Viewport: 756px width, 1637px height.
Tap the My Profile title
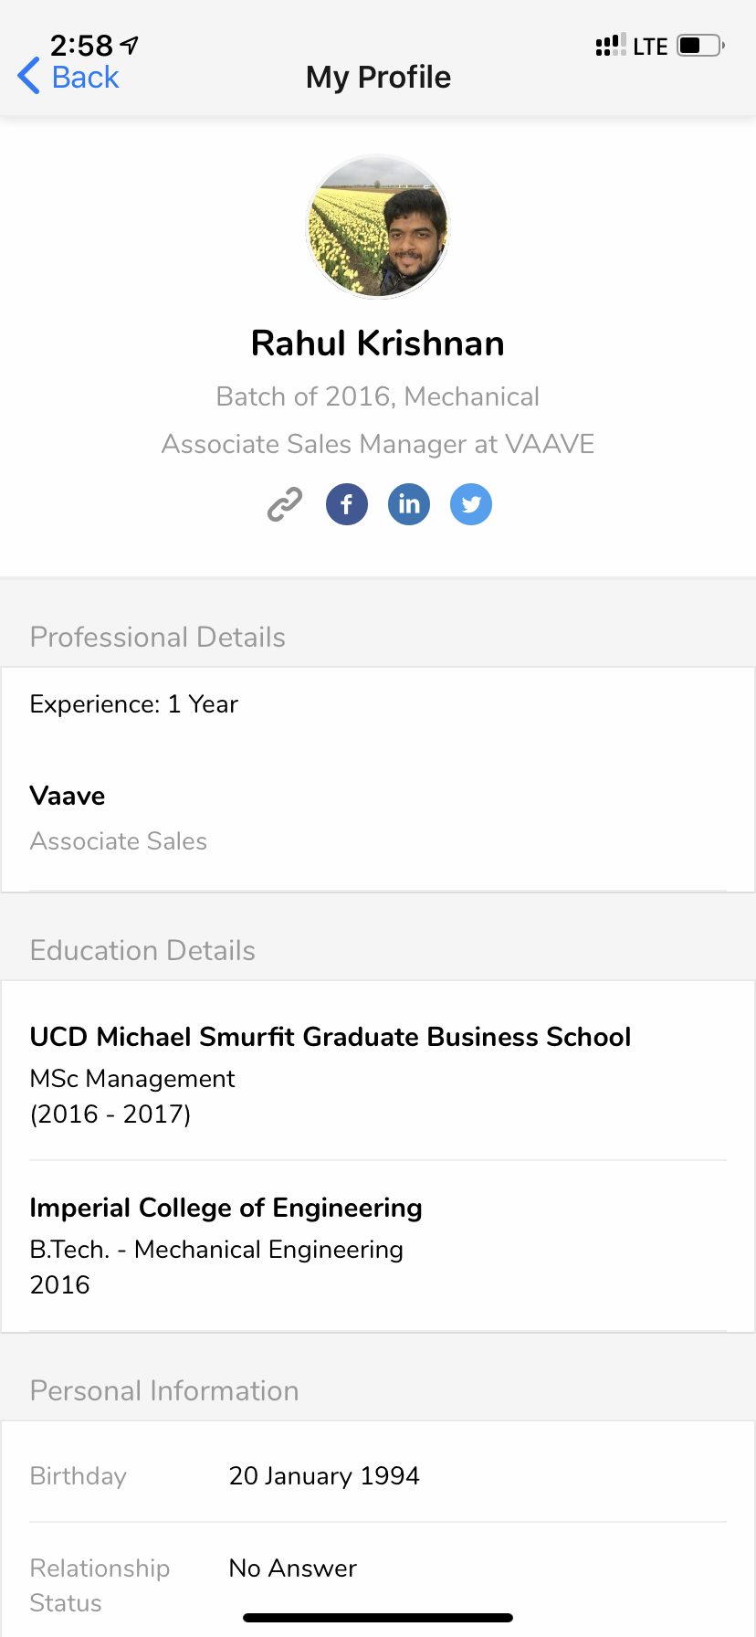click(378, 77)
